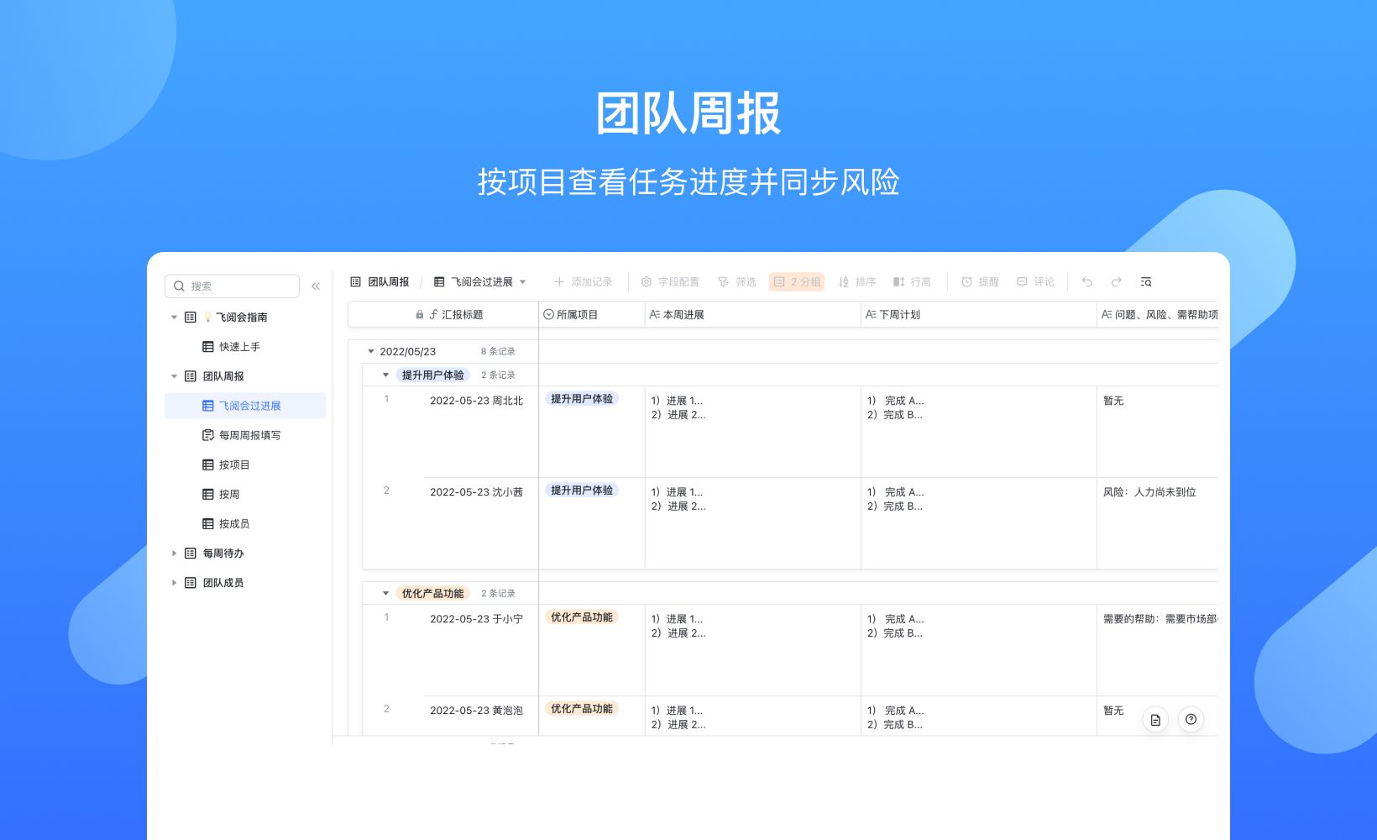
Task: Select the record 2022-05-23 黄泡泡
Action: coord(476,711)
